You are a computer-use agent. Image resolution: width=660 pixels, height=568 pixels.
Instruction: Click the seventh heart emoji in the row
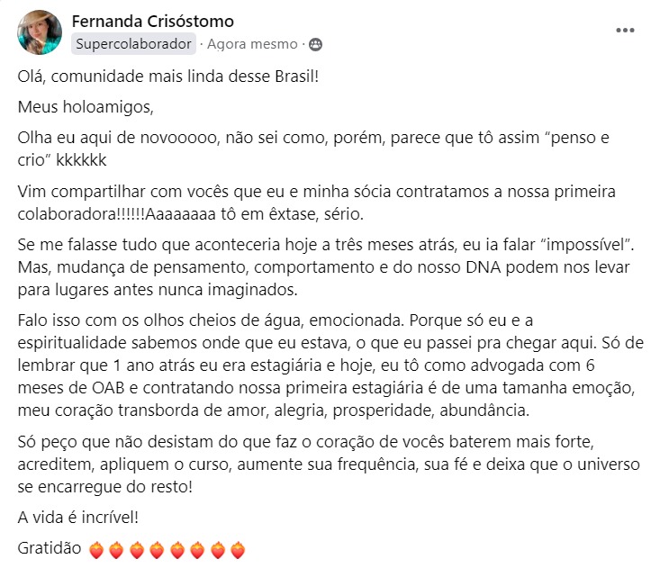217,549
